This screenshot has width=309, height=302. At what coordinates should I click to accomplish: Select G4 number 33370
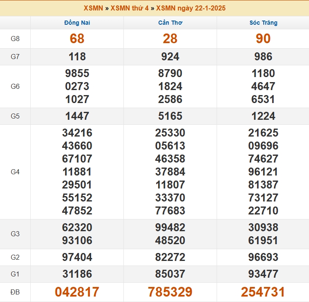(170, 198)
